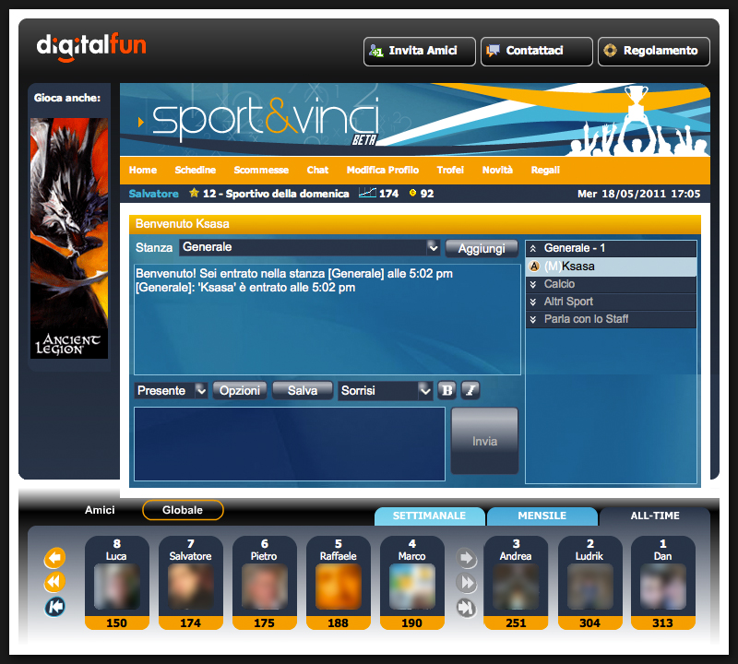This screenshot has height=664, width=738.
Task: Click the Contattaci speech bubble icon
Action: (x=493, y=51)
